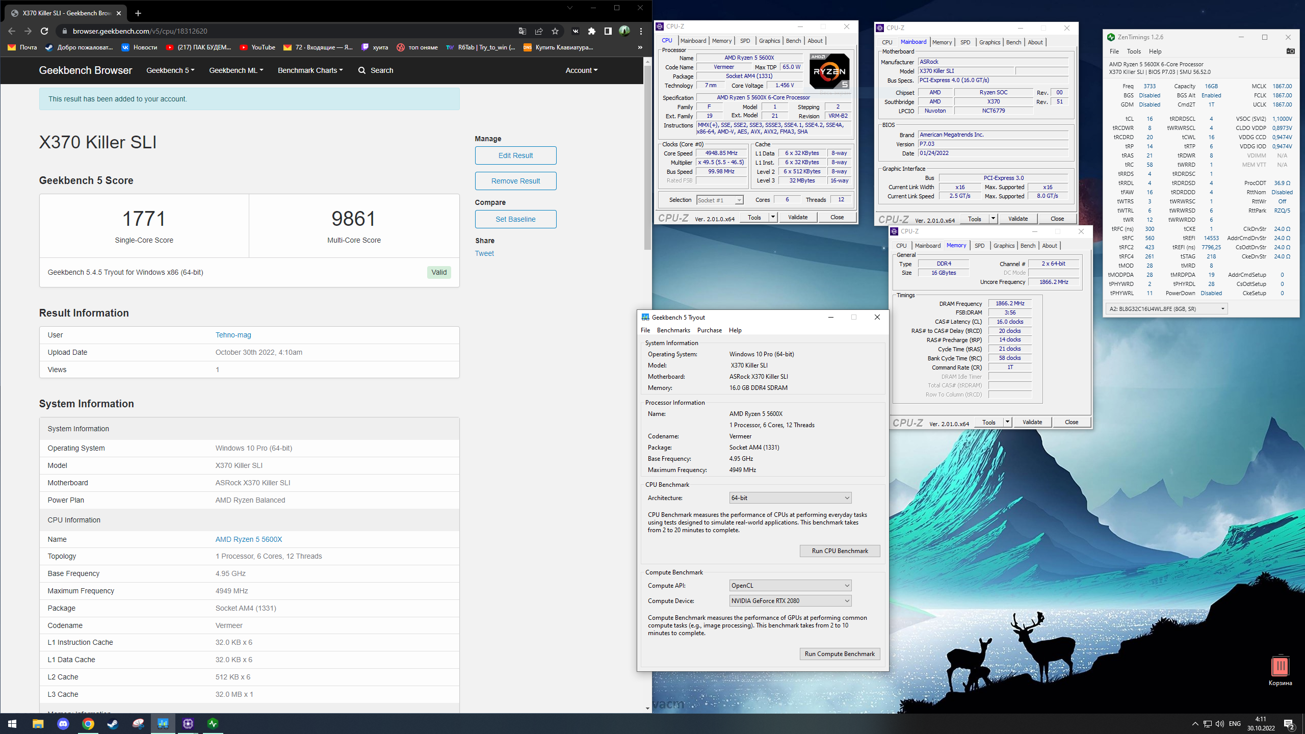Viewport: 1305px width, 734px height.
Task: Click the ENG language indicator in the taskbar
Action: coord(1235,724)
